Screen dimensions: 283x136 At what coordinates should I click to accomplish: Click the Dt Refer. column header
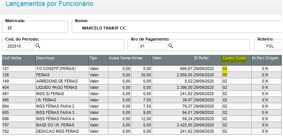(x=208, y=60)
